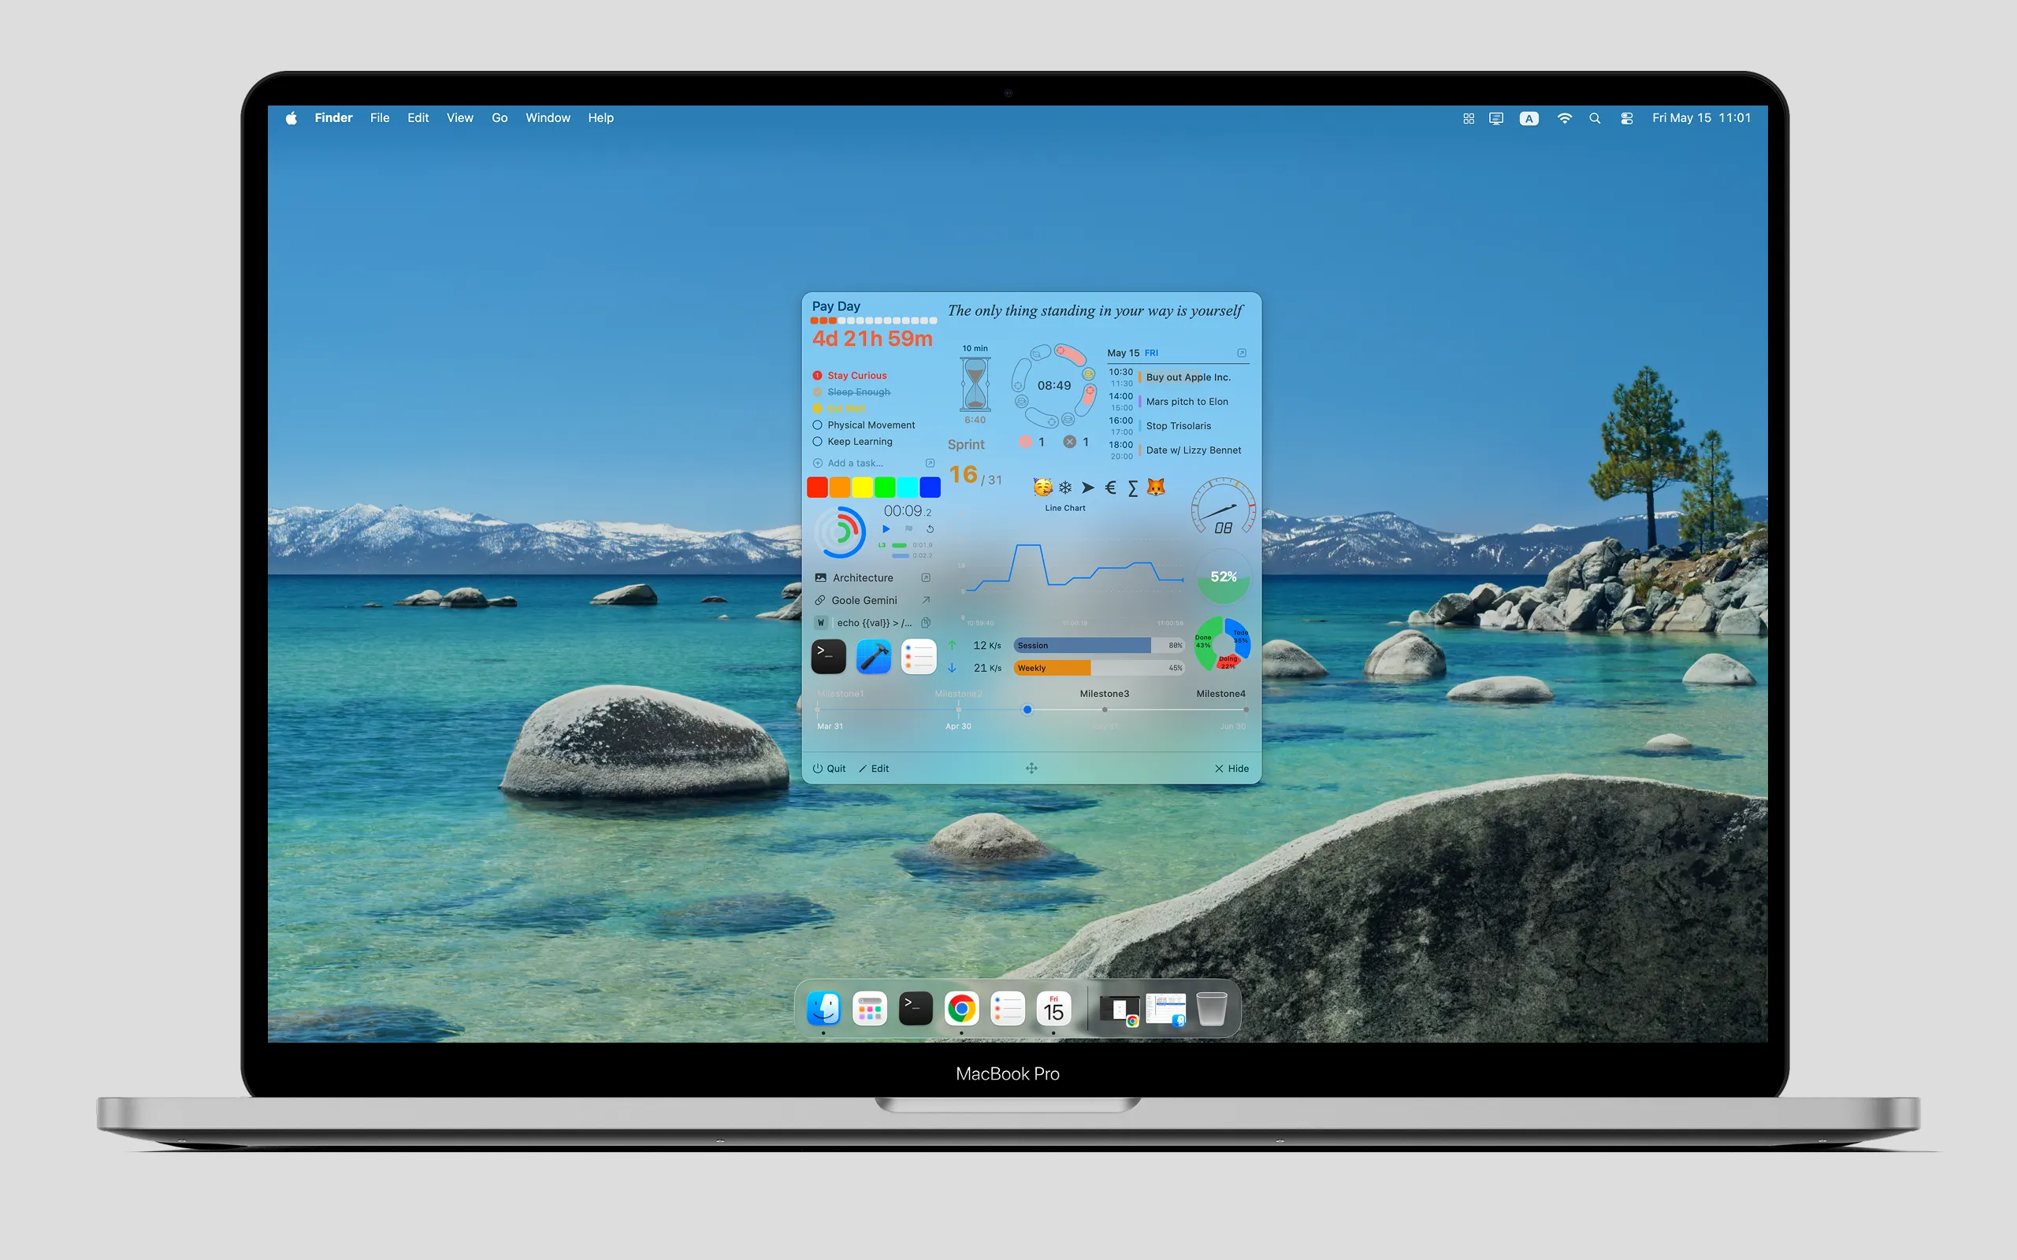Start the stopwatch with the play button
The height and width of the screenshot is (1260, 2017).
pyautogui.click(x=886, y=529)
